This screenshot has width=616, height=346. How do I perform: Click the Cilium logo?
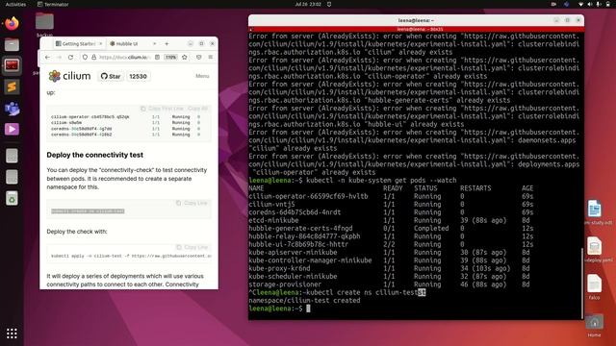pos(69,76)
